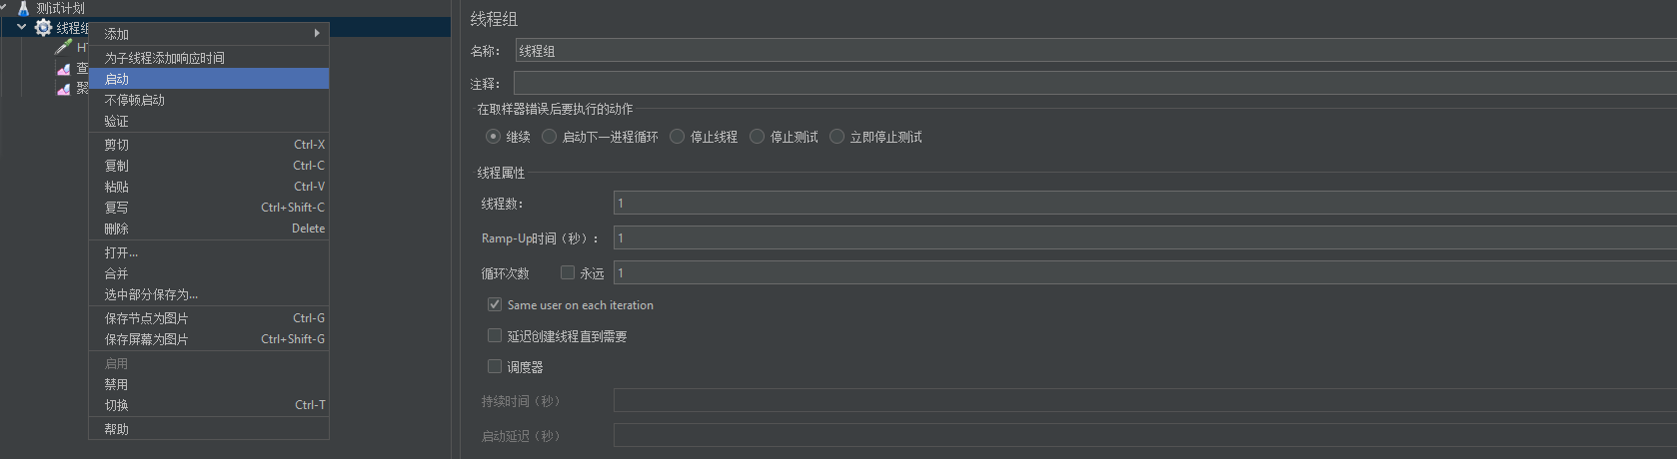Enable 延迟创建线程直到需要 checkbox

(x=495, y=335)
